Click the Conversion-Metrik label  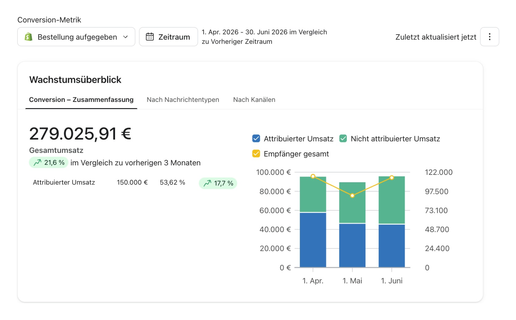click(49, 20)
